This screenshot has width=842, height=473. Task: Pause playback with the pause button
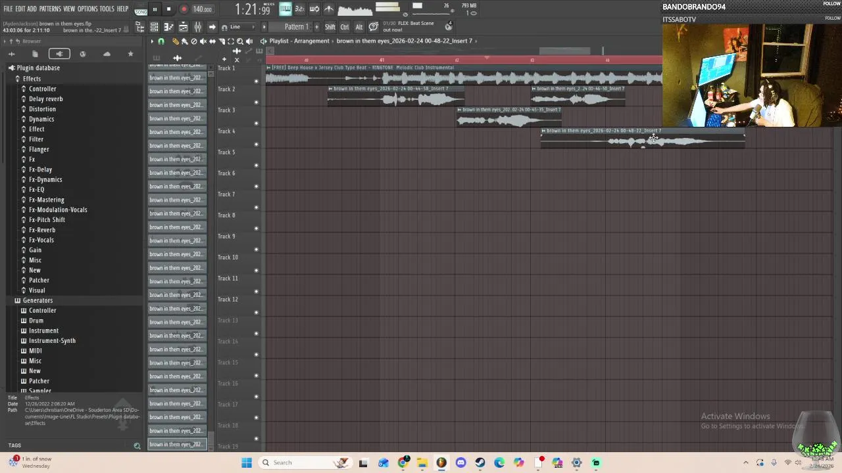pos(155,9)
